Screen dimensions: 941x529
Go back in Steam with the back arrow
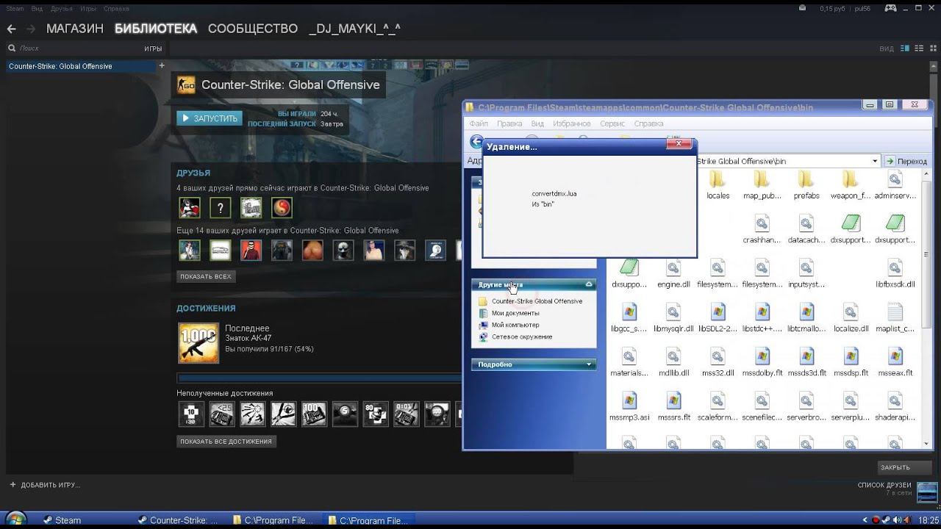[11, 29]
